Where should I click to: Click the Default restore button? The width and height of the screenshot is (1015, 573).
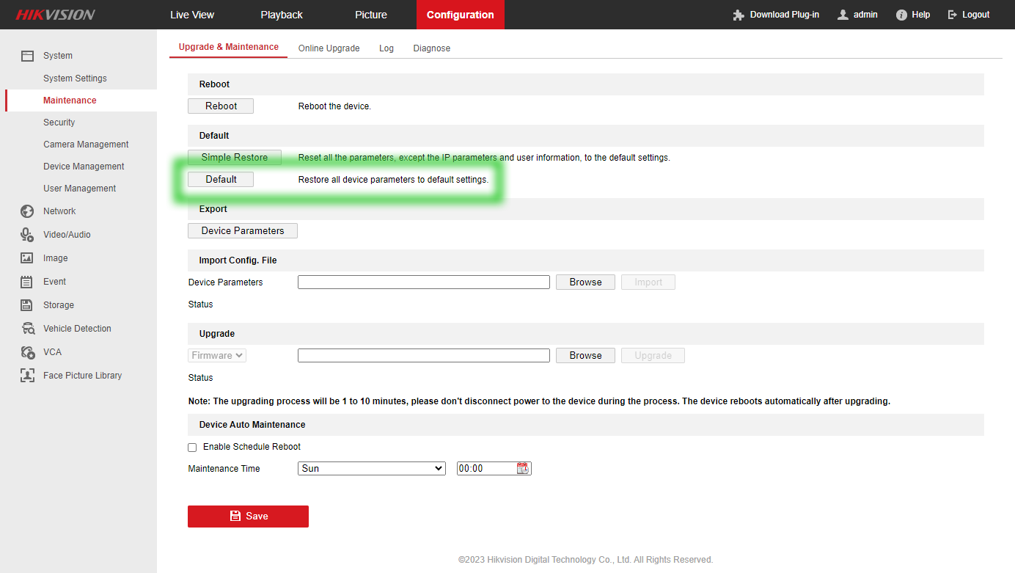[221, 180]
